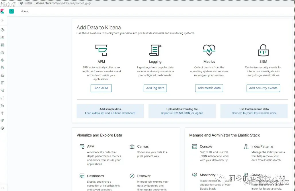
Task: Click 'Connect to your Elasticsearch index' text
Action: (254, 113)
